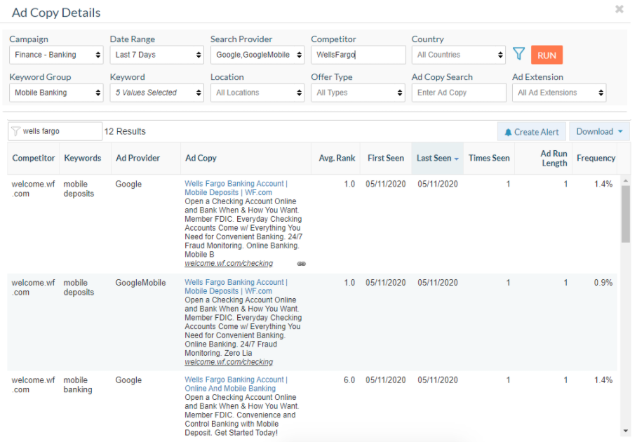Viewport: 637px width, 442px height.
Task: Sort by First Seen column
Action: point(386,158)
